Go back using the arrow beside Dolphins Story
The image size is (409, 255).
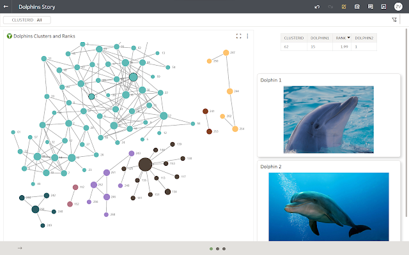[6, 6]
